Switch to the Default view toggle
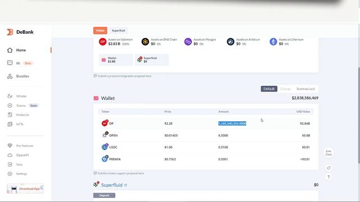Viewport: 360px width, 202px height. pos(269,89)
